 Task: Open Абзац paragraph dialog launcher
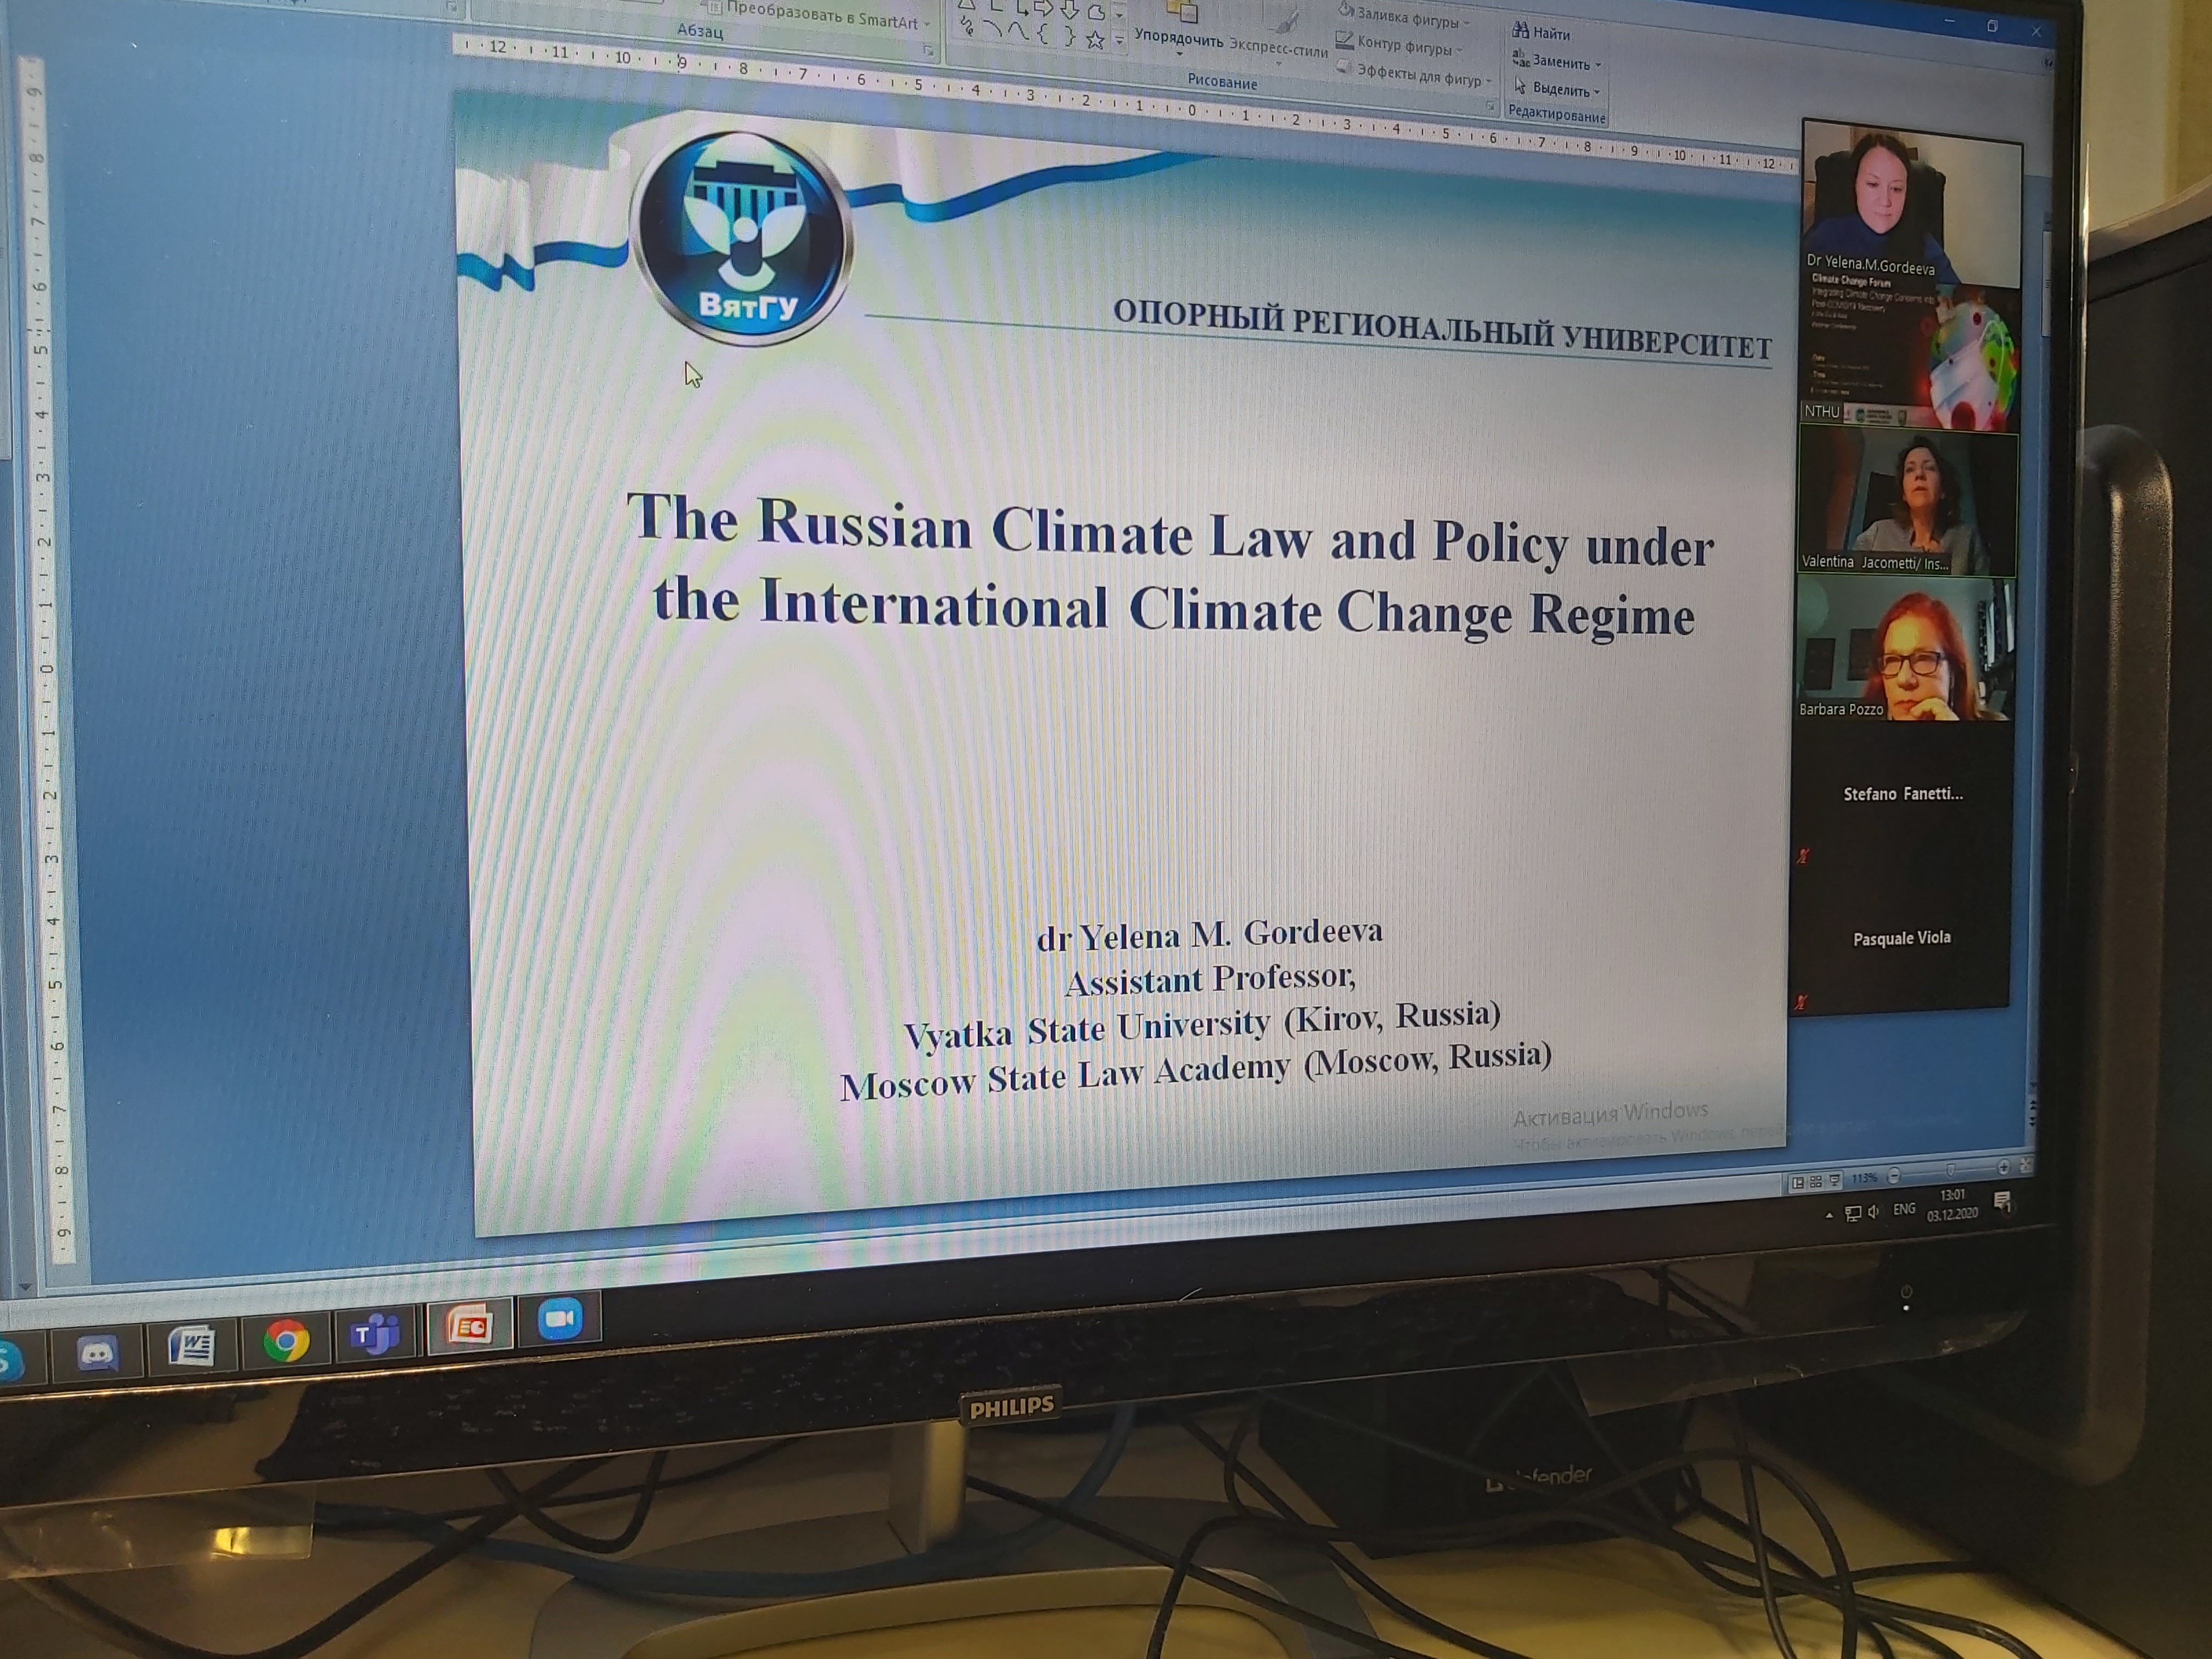(929, 49)
